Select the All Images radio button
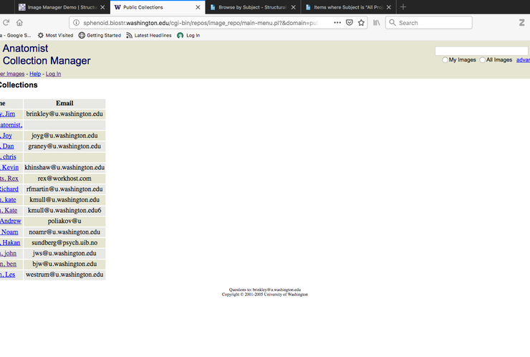This screenshot has width=530, height=357. point(482,60)
